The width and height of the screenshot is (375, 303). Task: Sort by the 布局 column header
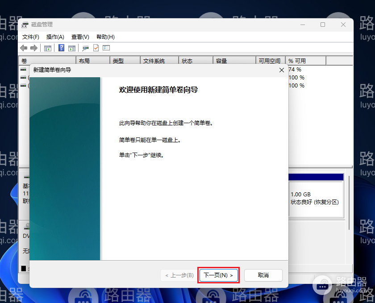click(x=93, y=61)
